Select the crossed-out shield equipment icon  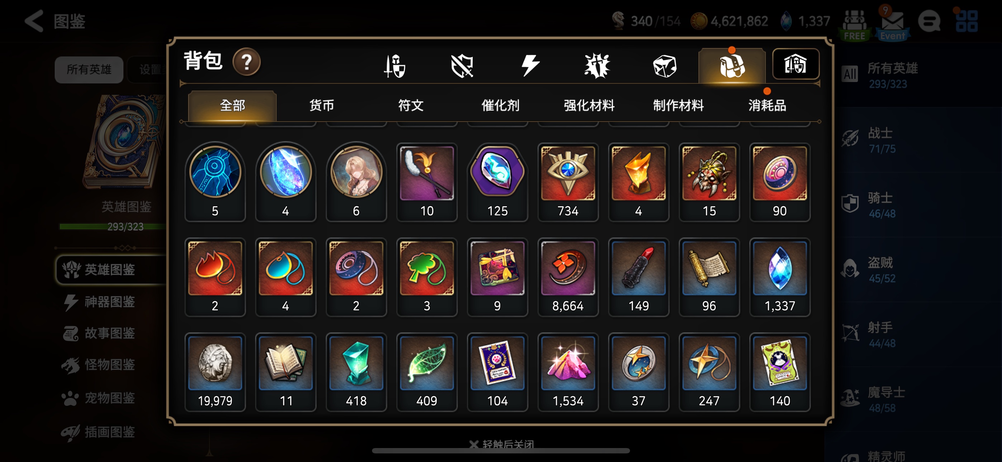(x=462, y=65)
